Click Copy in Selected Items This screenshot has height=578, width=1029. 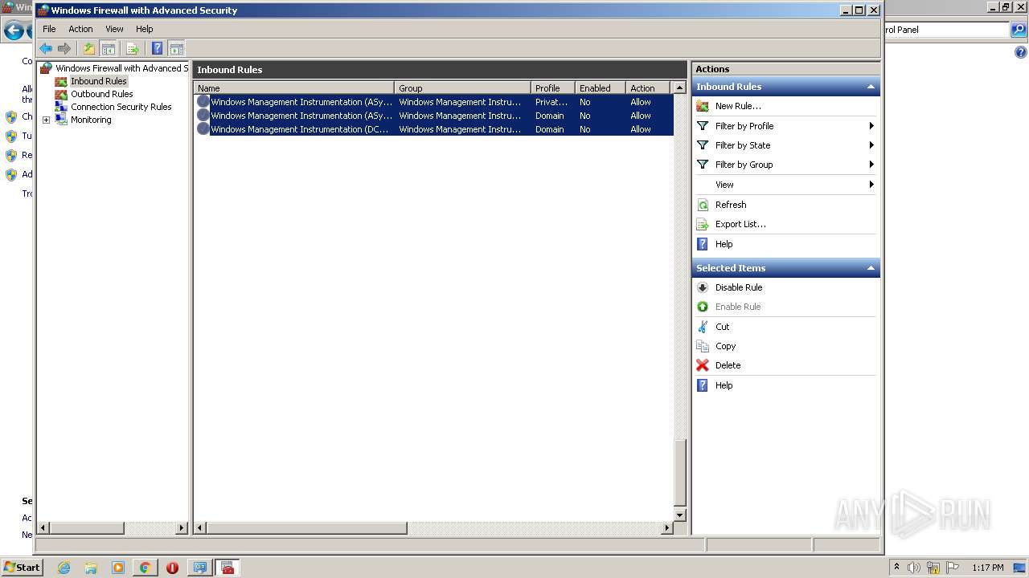(x=725, y=346)
